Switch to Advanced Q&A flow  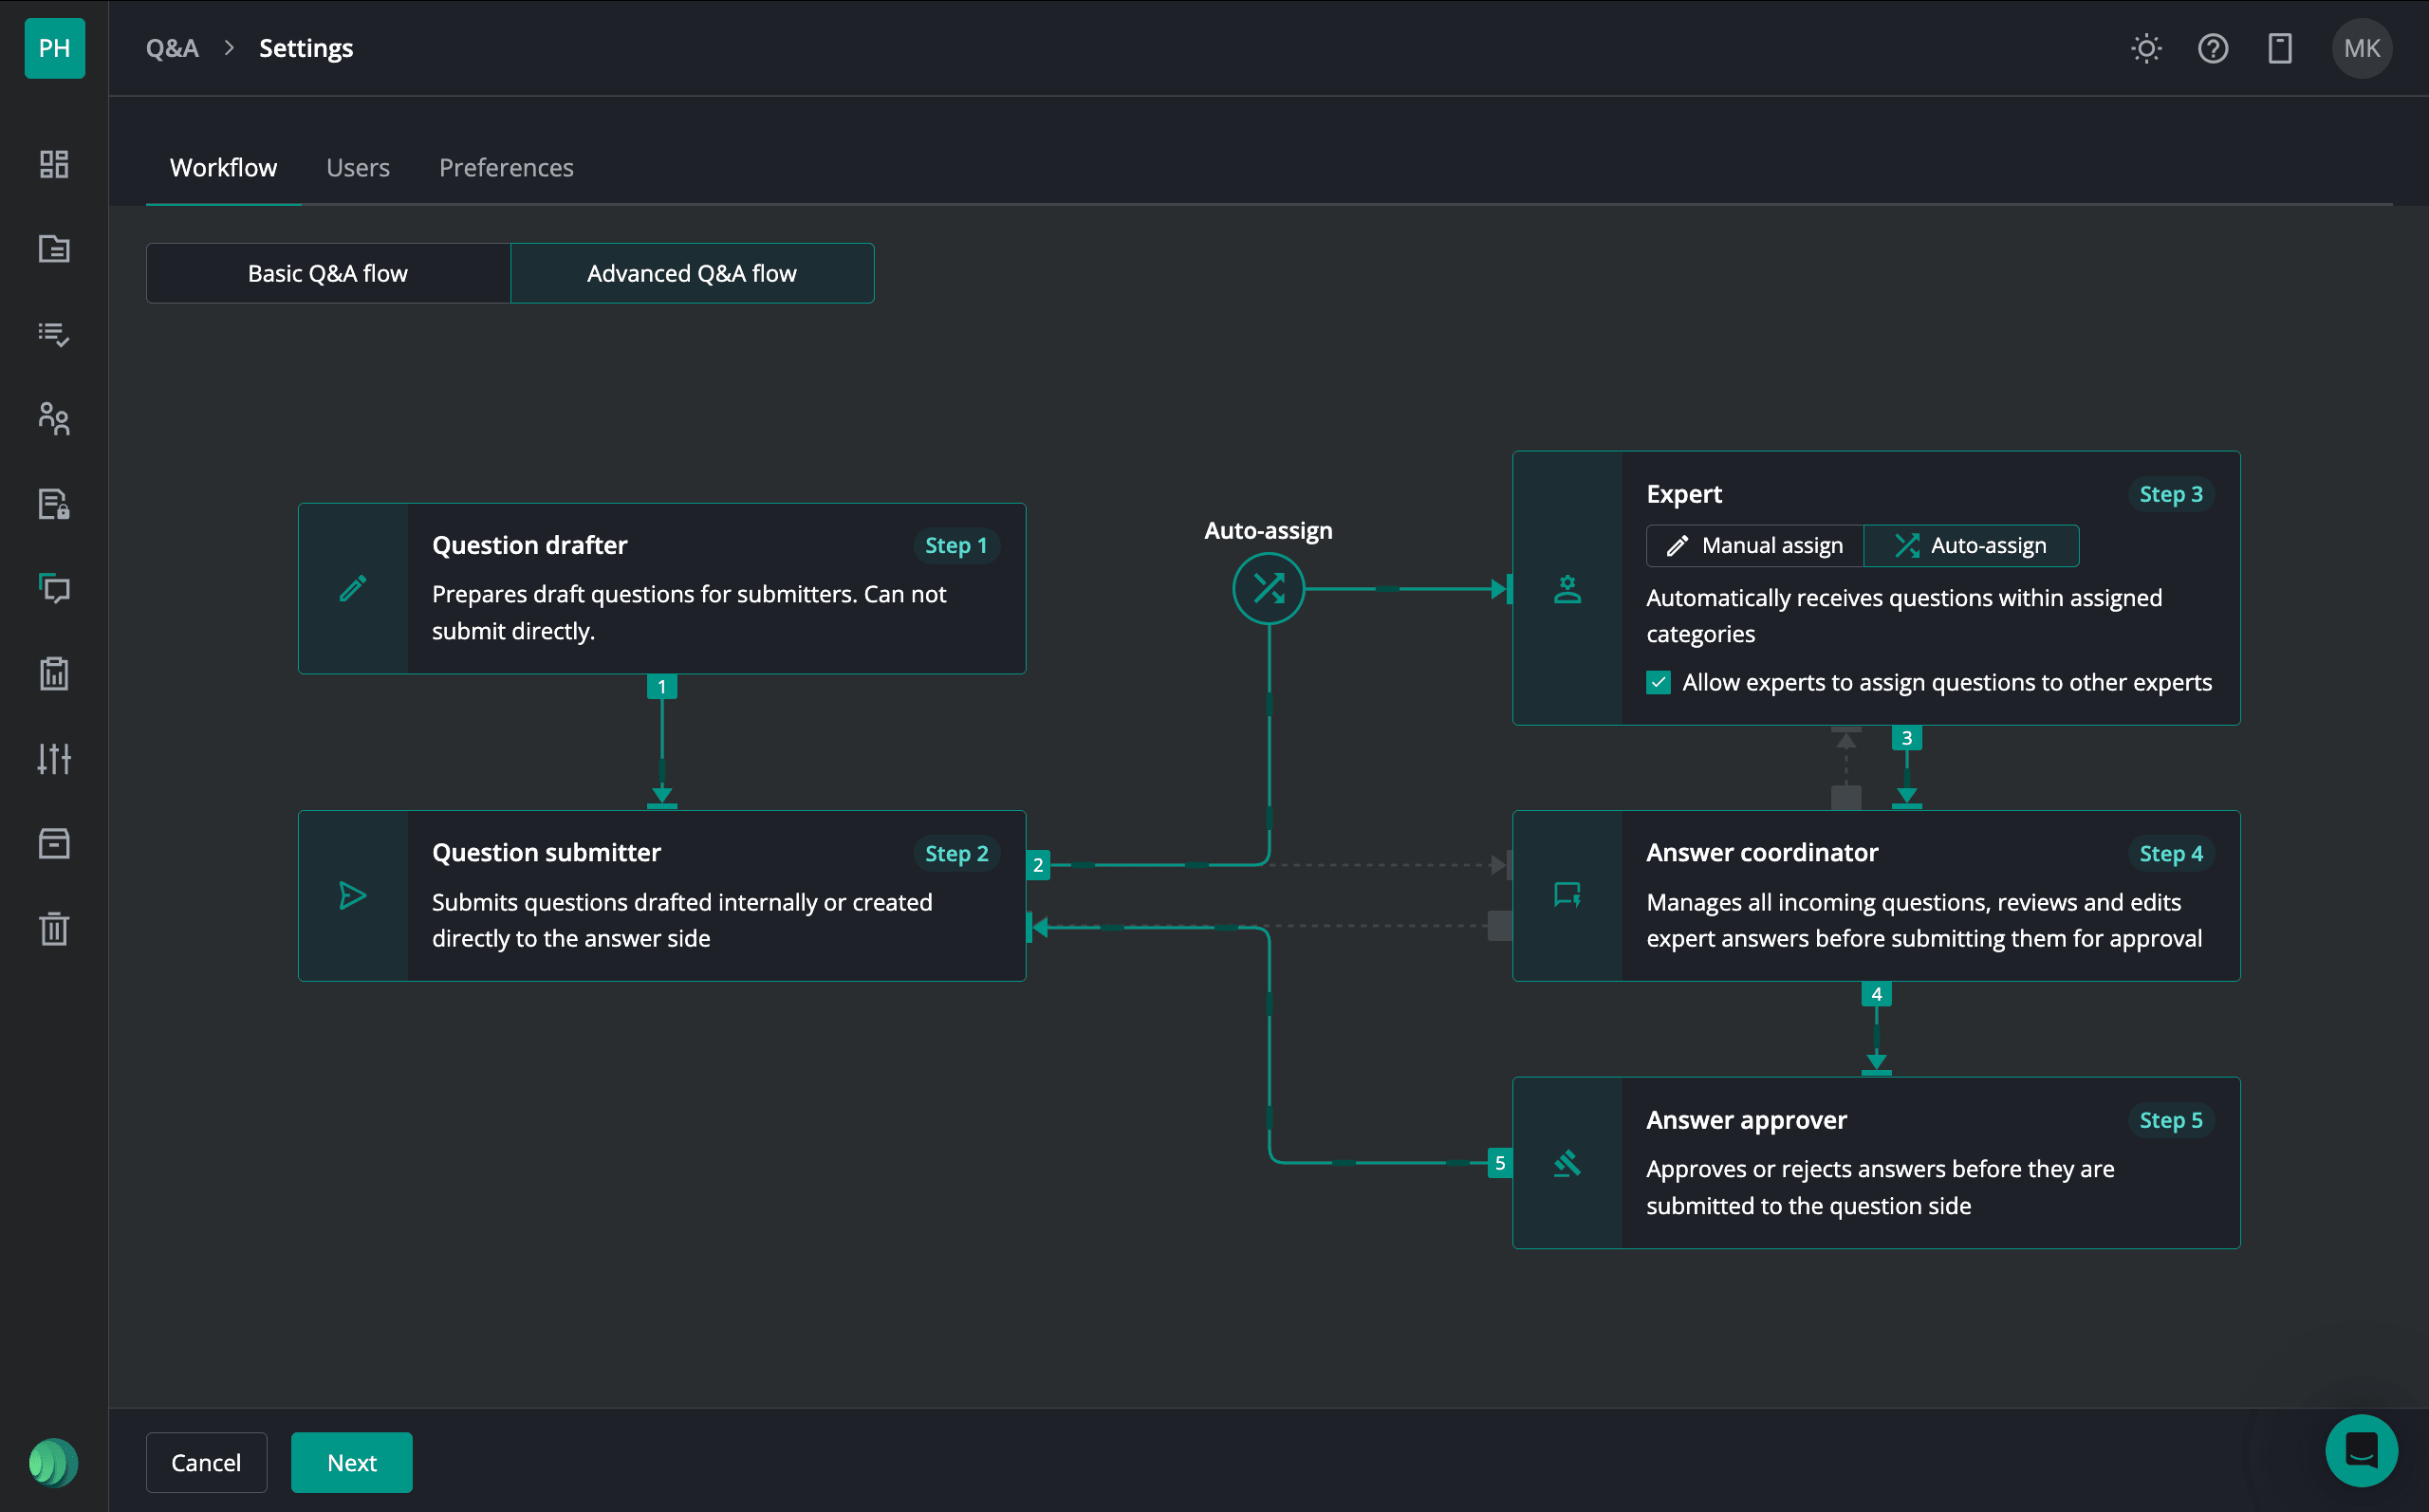tap(692, 273)
